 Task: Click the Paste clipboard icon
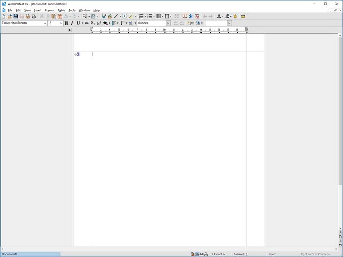pyautogui.click(x=54, y=17)
